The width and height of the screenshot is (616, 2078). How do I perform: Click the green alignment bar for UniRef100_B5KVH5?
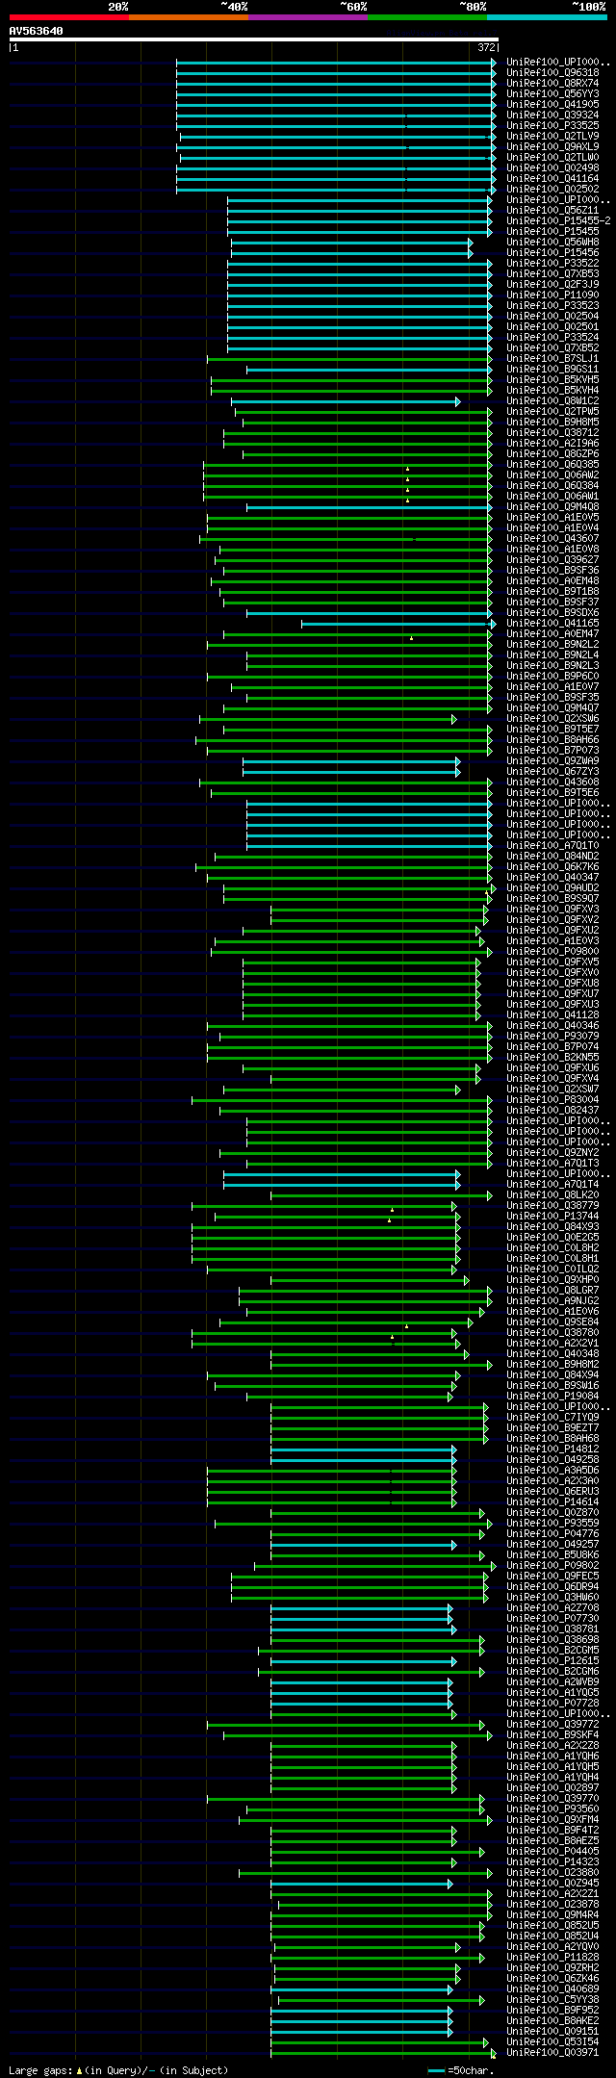tap(351, 379)
